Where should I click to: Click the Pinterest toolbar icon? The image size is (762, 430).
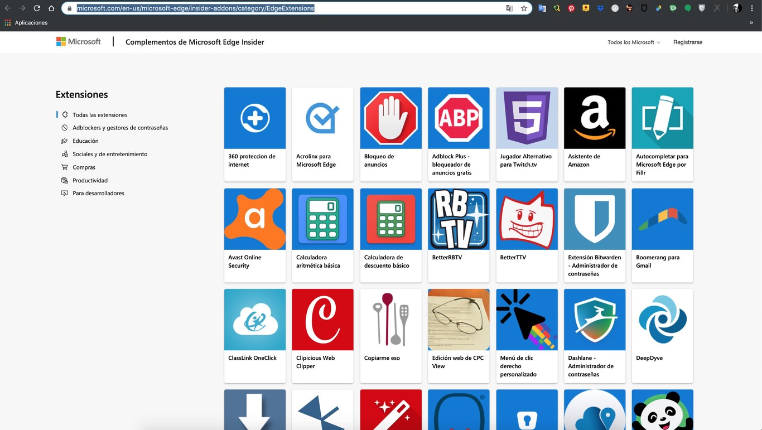[571, 8]
